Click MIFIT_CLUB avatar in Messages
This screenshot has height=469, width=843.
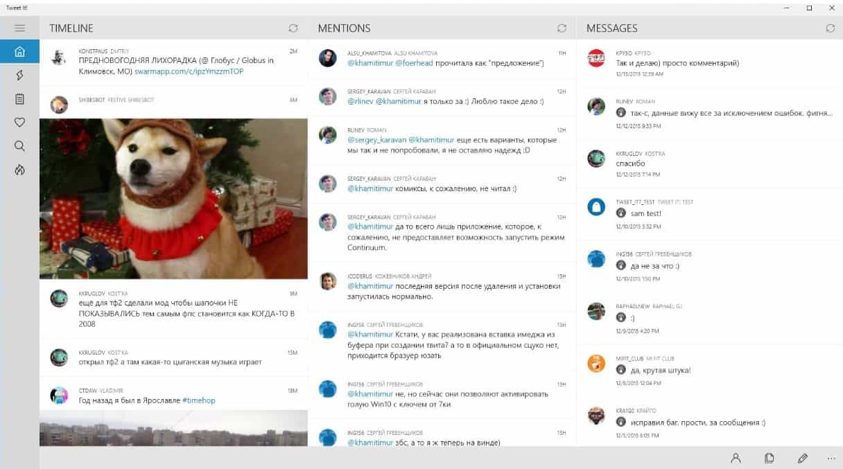[x=596, y=363]
